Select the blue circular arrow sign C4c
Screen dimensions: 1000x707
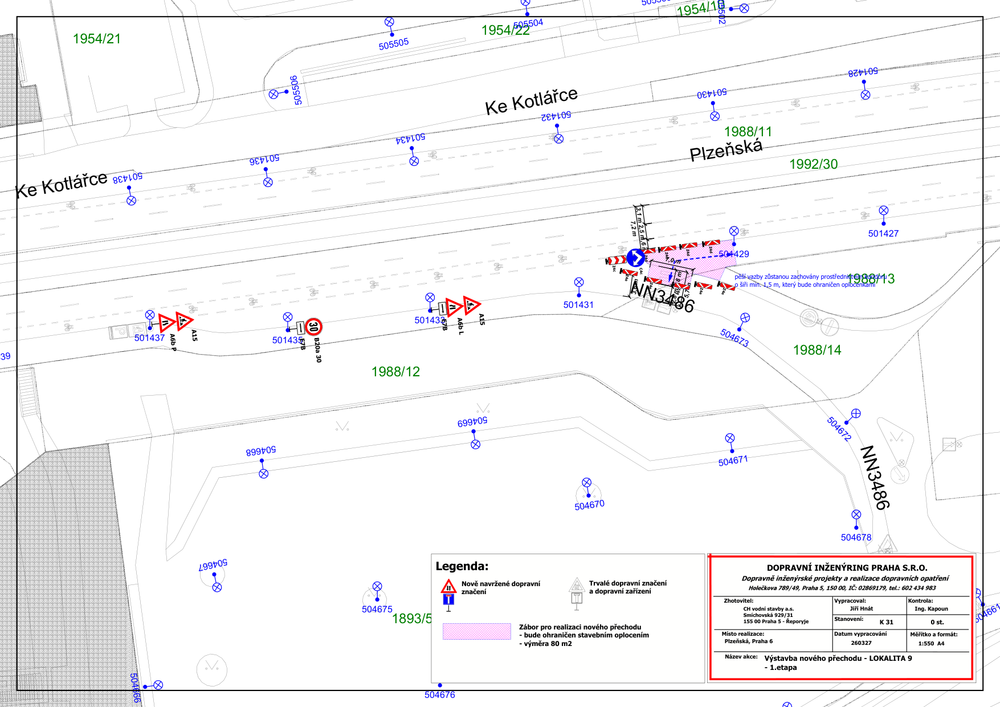[x=635, y=258]
